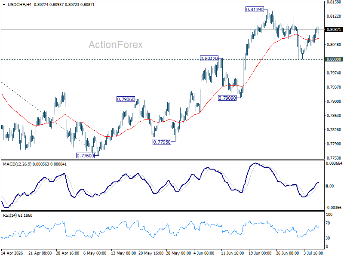
Task: Click the 14 Apr 2026 date label
Action: [x=12, y=253]
